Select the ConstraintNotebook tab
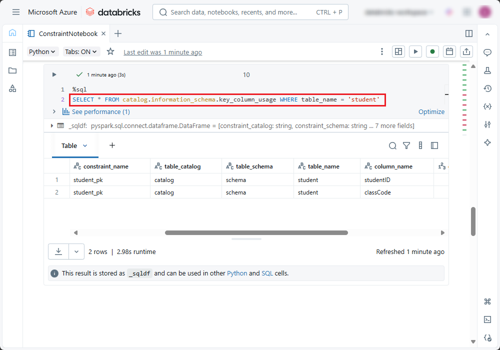This screenshot has width=500, height=350. point(68,33)
